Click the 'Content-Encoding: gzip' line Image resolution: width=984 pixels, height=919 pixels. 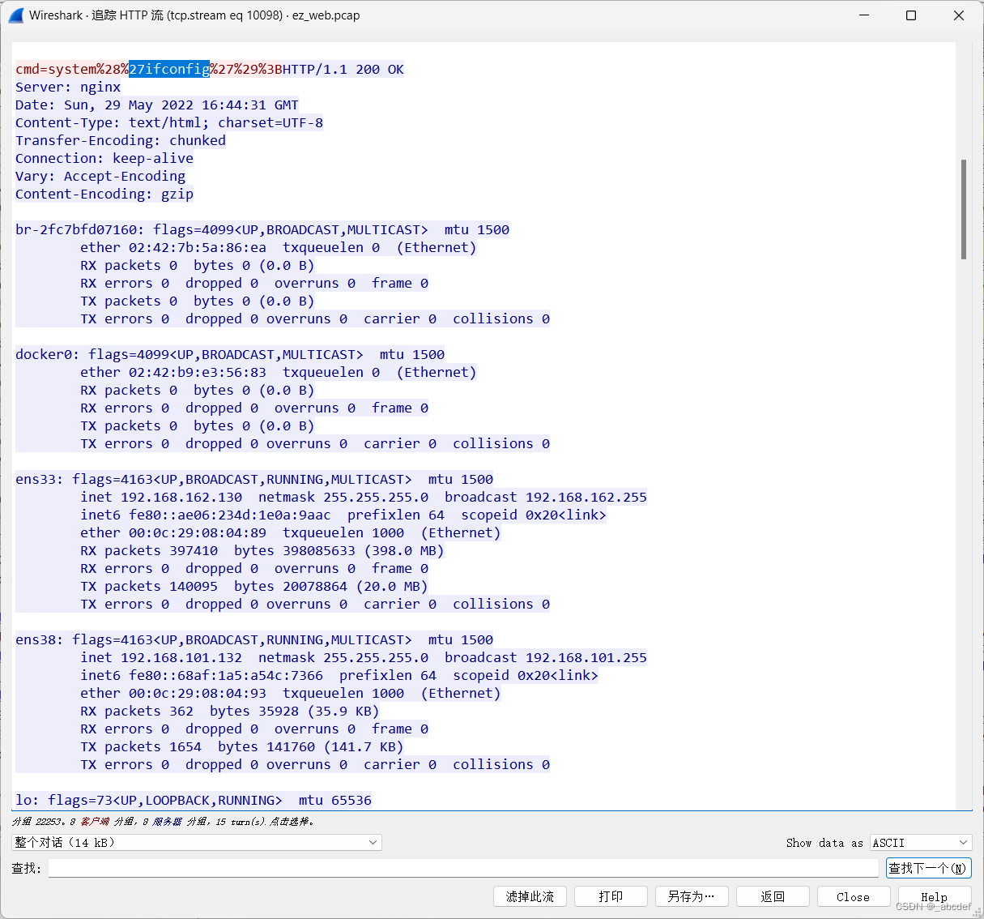click(x=104, y=194)
